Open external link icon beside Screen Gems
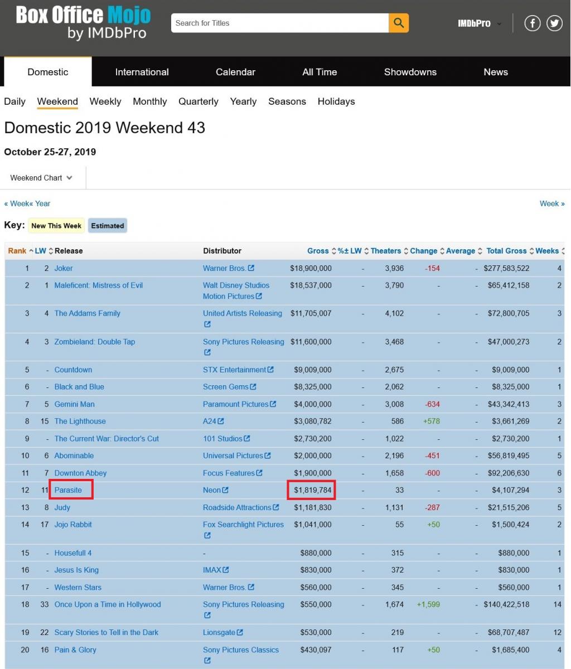Screen dimensions: 571x669 point(253,387)
